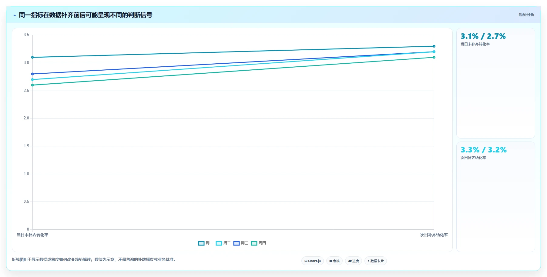Select the 周一 point at 次日补齐转化率 (3.3)
547x277 pixels.
[434, 46]
